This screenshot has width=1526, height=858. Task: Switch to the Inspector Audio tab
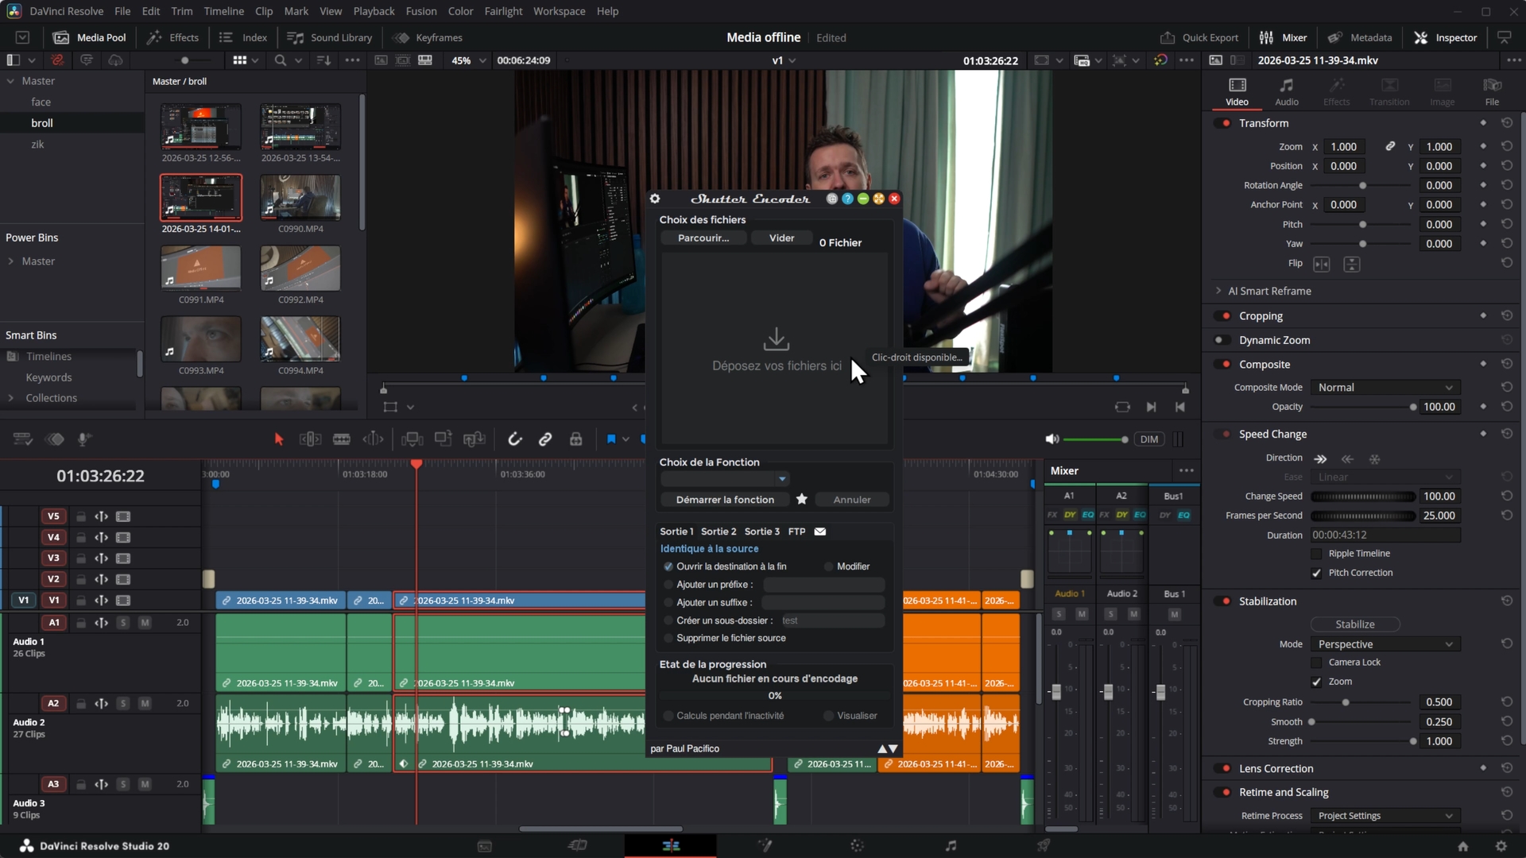pyautogui.click(x=1287, y=91)
